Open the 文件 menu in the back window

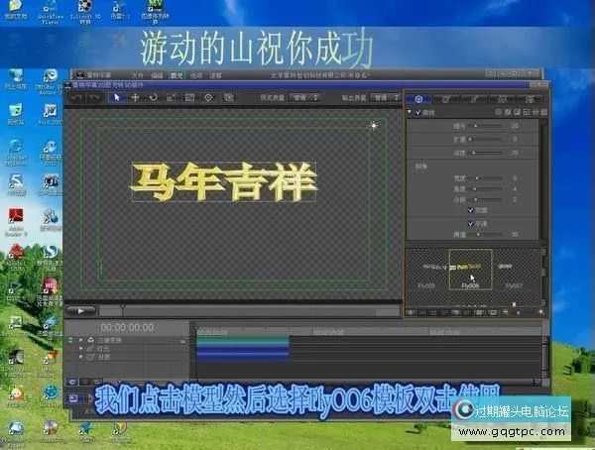point(137,75)
